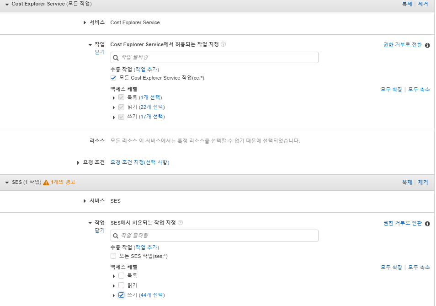Click 권한 거부로 전환 in Cost Explorer section
Image resolution: width=436 pixels, height=306 pixels.
click(403, 45)
